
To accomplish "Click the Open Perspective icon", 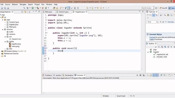I will click(x=156, y=8).
